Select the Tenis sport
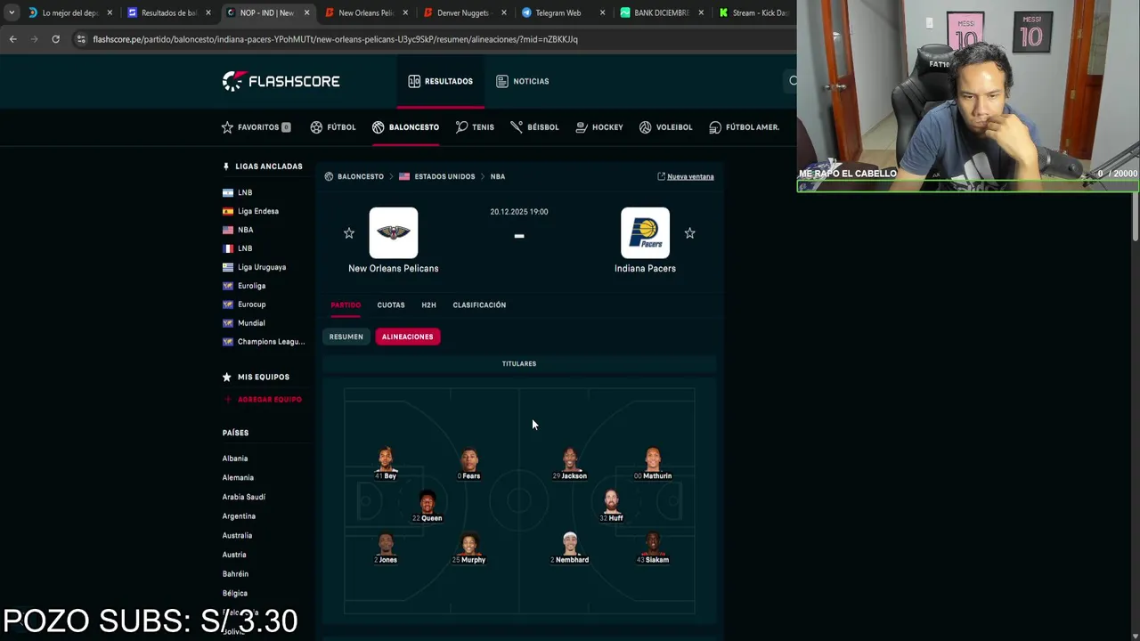1140x641 pixels. pos(474,127)
